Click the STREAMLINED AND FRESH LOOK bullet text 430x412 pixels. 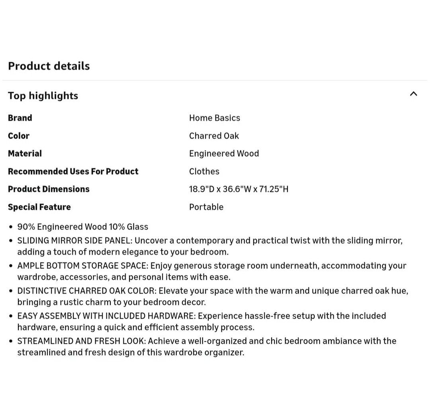tap(207, 347)
